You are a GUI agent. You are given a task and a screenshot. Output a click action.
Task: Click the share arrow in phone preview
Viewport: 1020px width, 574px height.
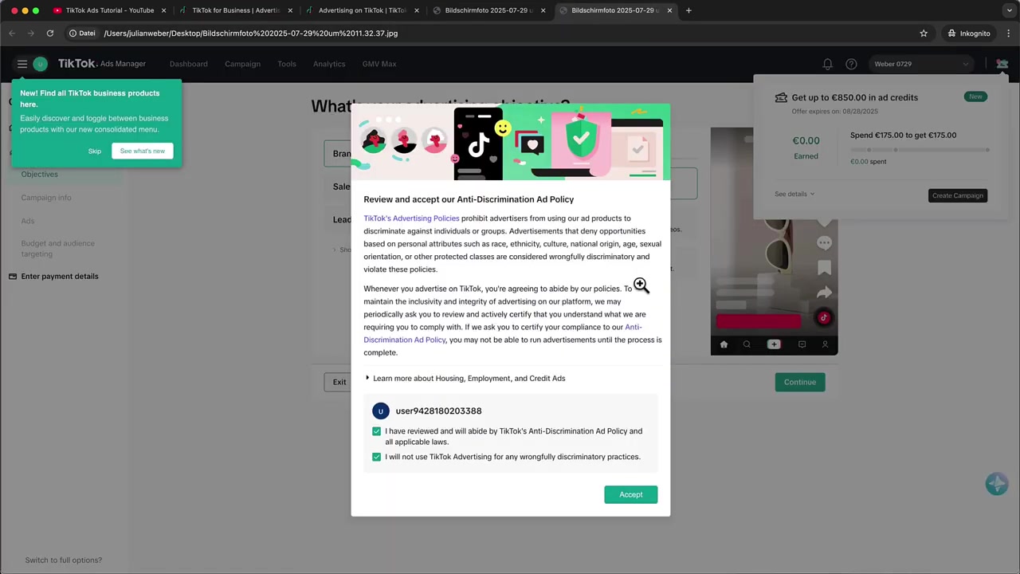click(x=824, y=293)
